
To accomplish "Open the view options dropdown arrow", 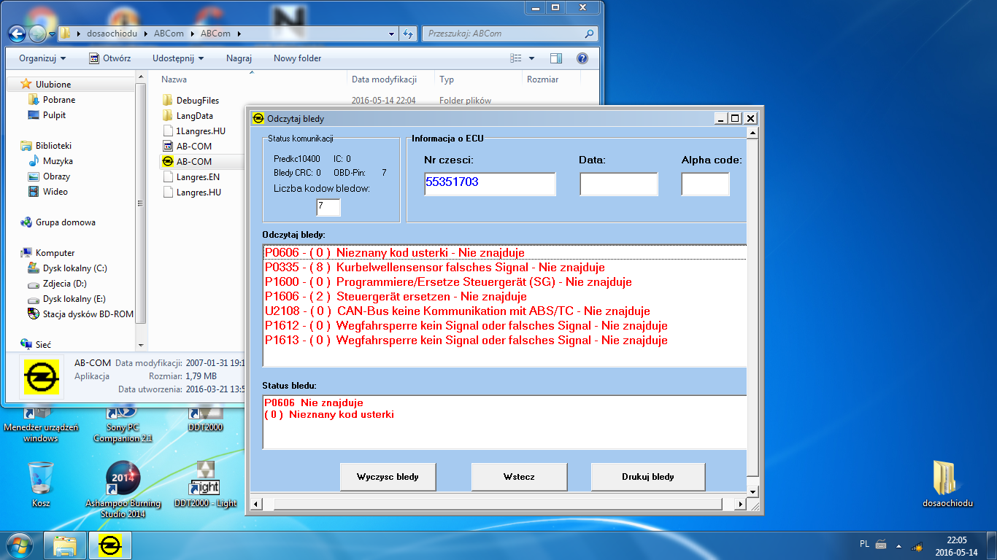I will click(x=531, y=58).
